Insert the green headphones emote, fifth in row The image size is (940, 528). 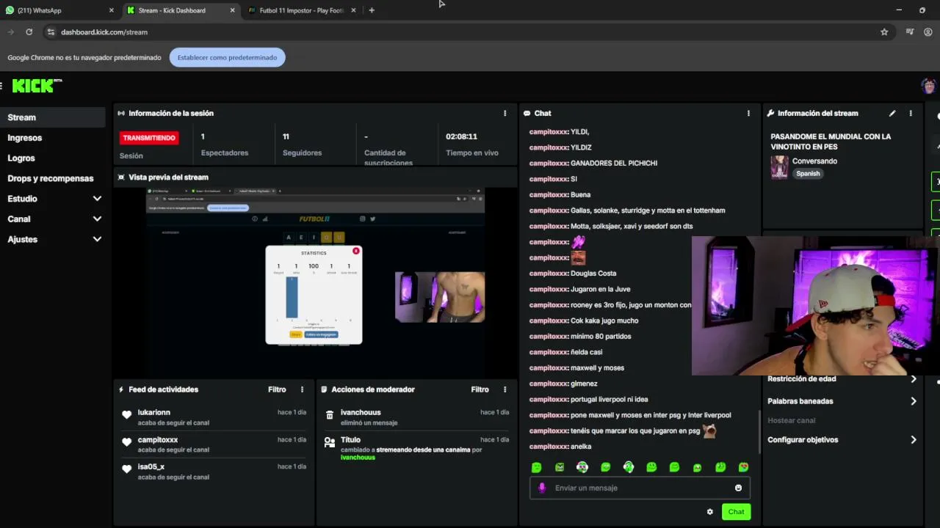629,467
